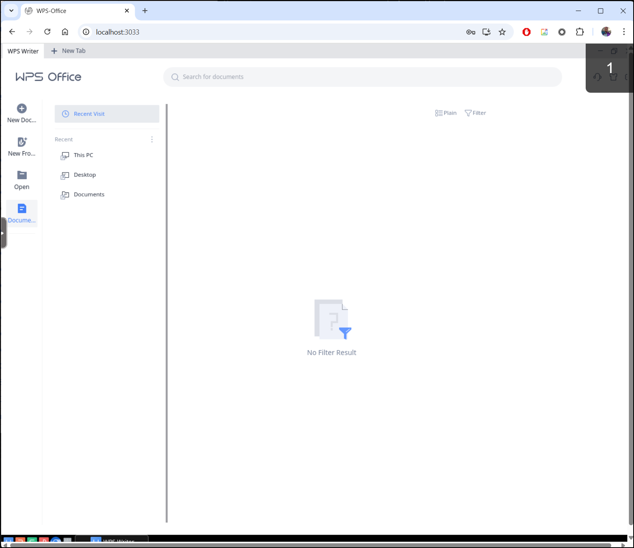The image size is (634, 548).
Task: Bookmark this page with star
Action: pos(502,32)
